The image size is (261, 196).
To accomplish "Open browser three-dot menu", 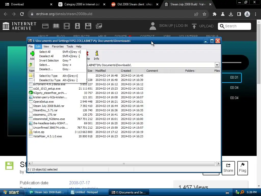I will [255, 14].
